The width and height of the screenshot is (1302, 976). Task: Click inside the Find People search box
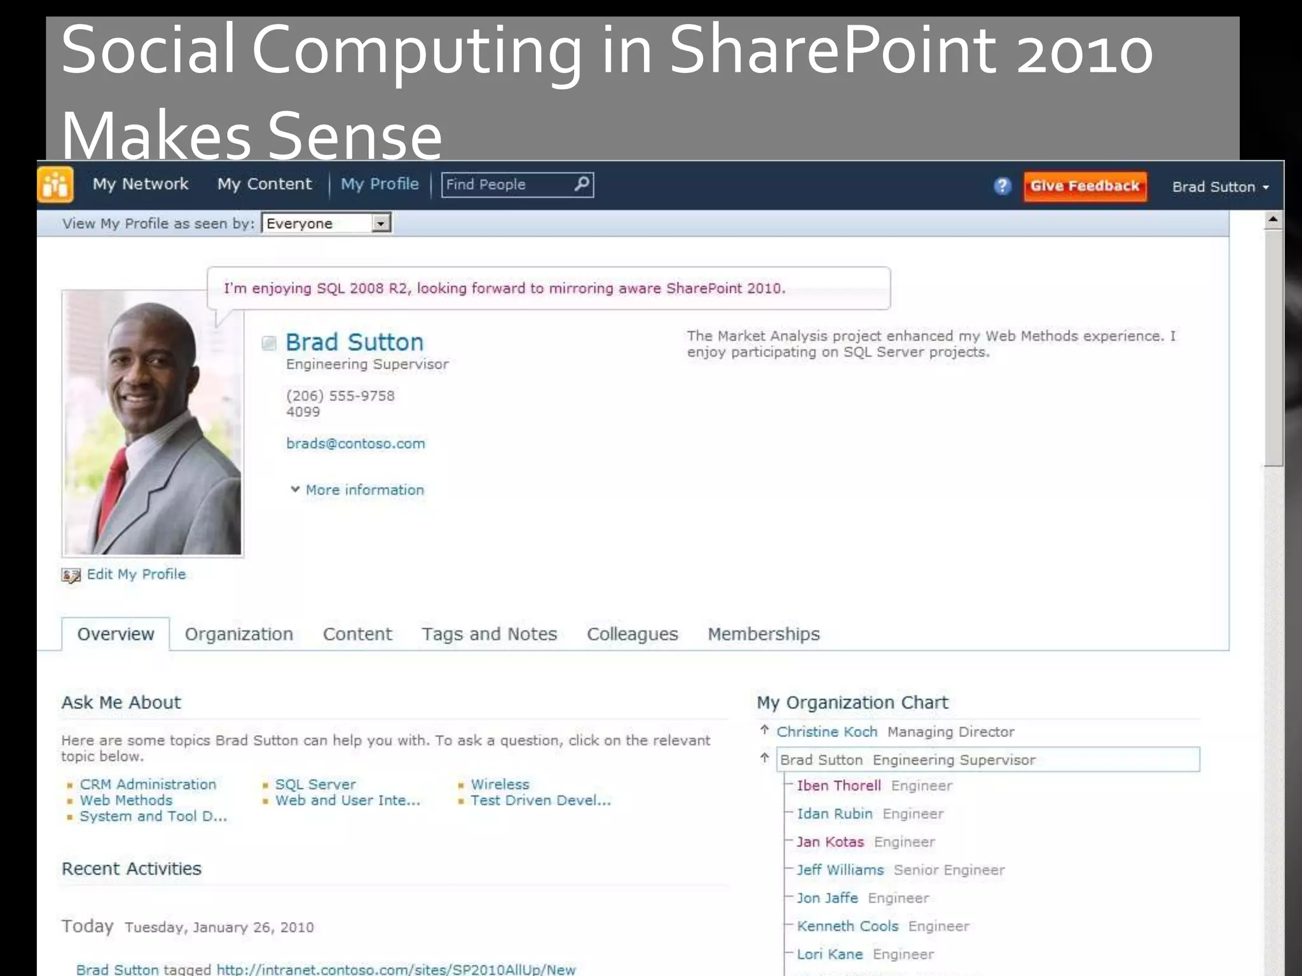pyautogui.click(x=508, y=184)
